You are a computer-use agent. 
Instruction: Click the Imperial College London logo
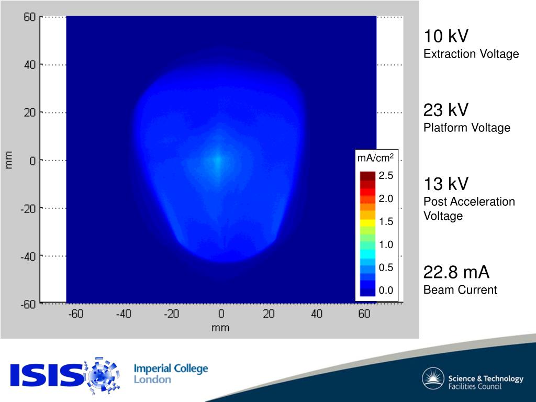(171, 374)
